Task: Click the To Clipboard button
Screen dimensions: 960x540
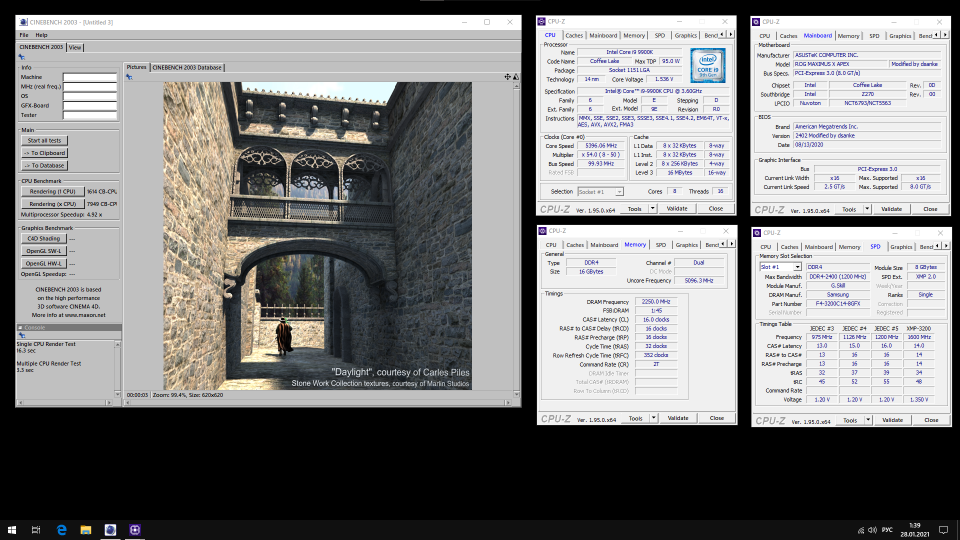Action: click(x=44, y=153)
